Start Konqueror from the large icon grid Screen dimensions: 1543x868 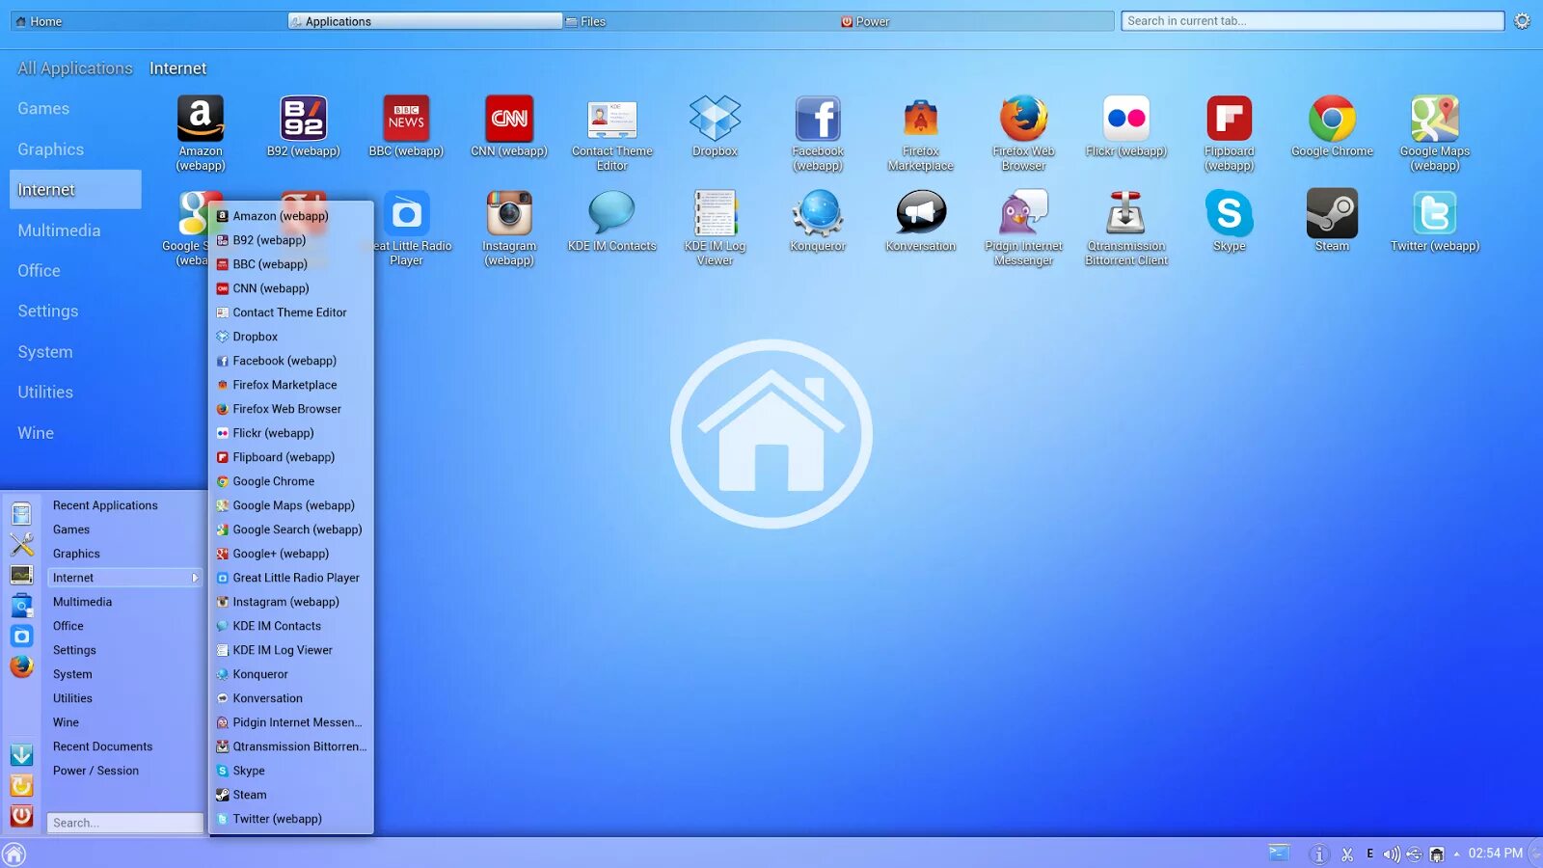click(818, 213)
